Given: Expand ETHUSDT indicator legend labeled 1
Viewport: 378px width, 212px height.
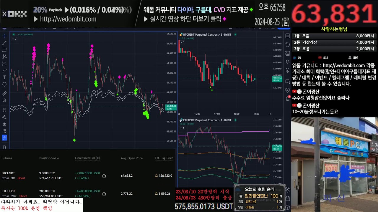Looking at the screenshot, I should (x=182, y=128).
